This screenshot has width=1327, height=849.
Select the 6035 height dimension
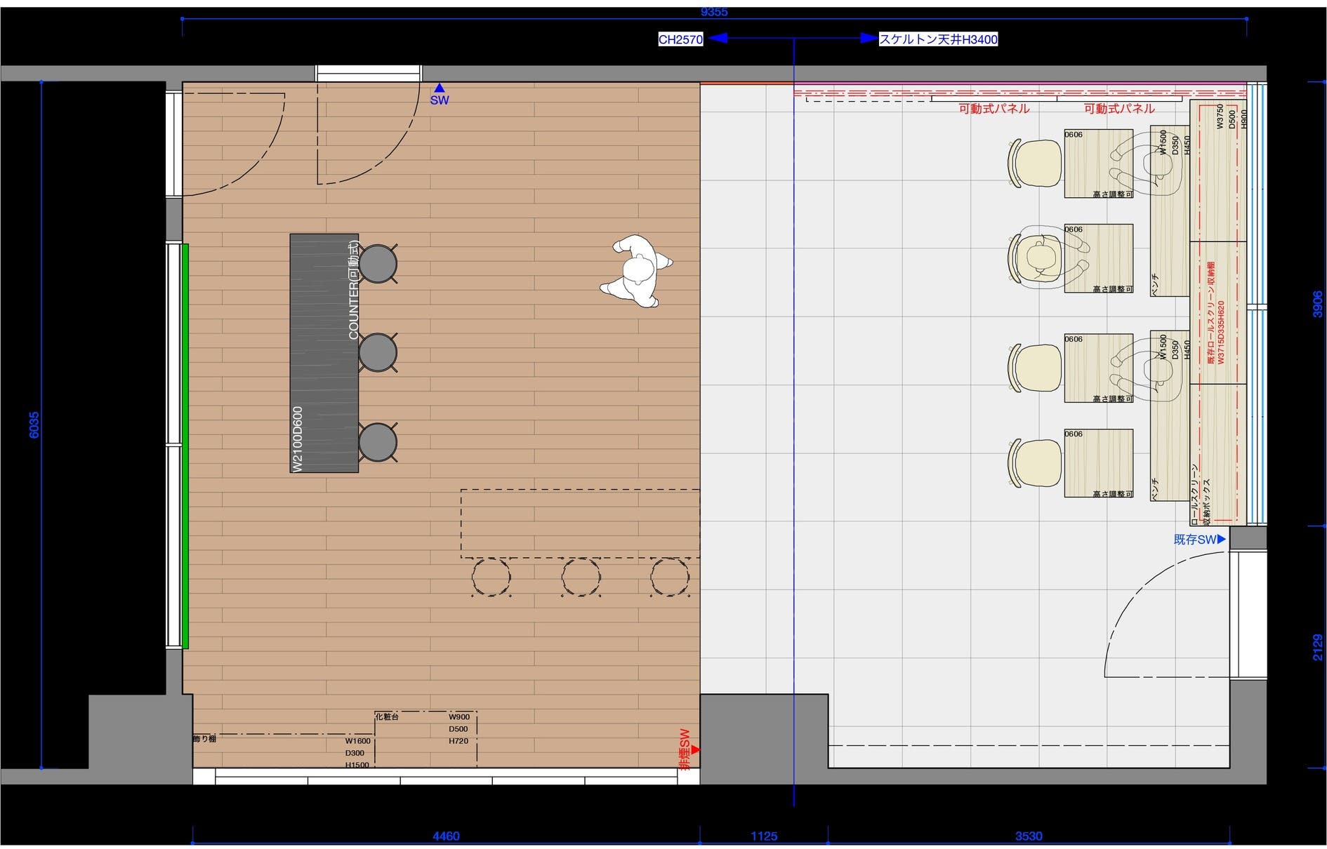tap(34, 424)
